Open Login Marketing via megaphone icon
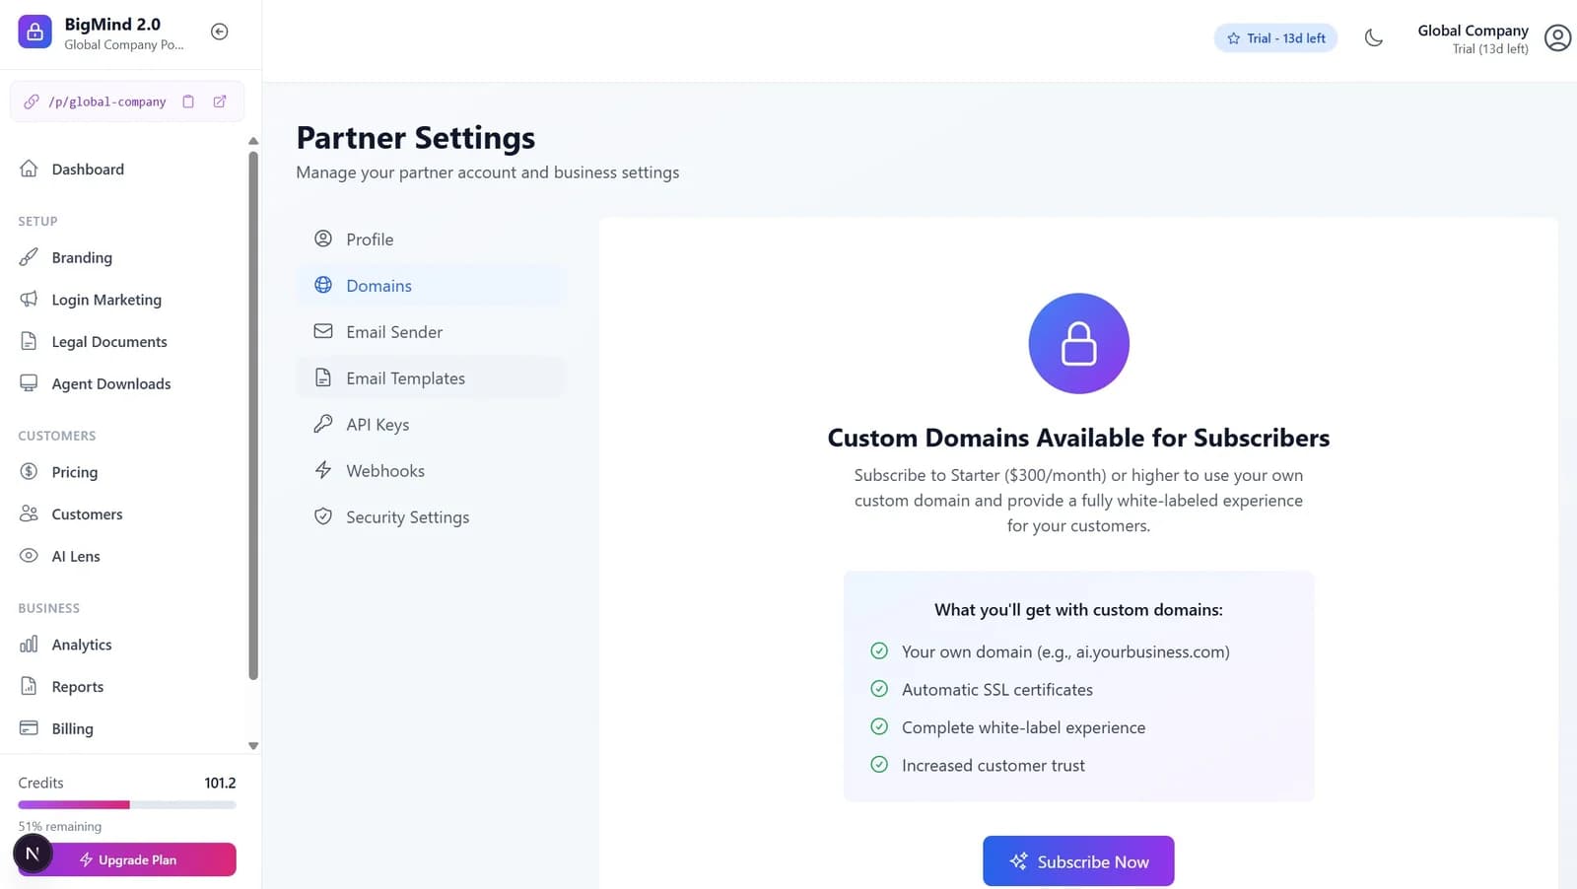Image resolution: width=1577 pixels, height=889 pixels. pyautogui.click(x=30, y=300)
